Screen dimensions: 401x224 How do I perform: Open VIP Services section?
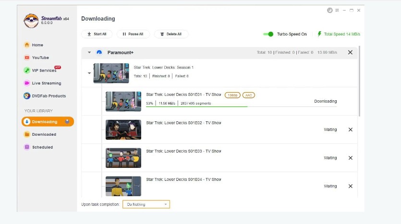click(40, 70)
